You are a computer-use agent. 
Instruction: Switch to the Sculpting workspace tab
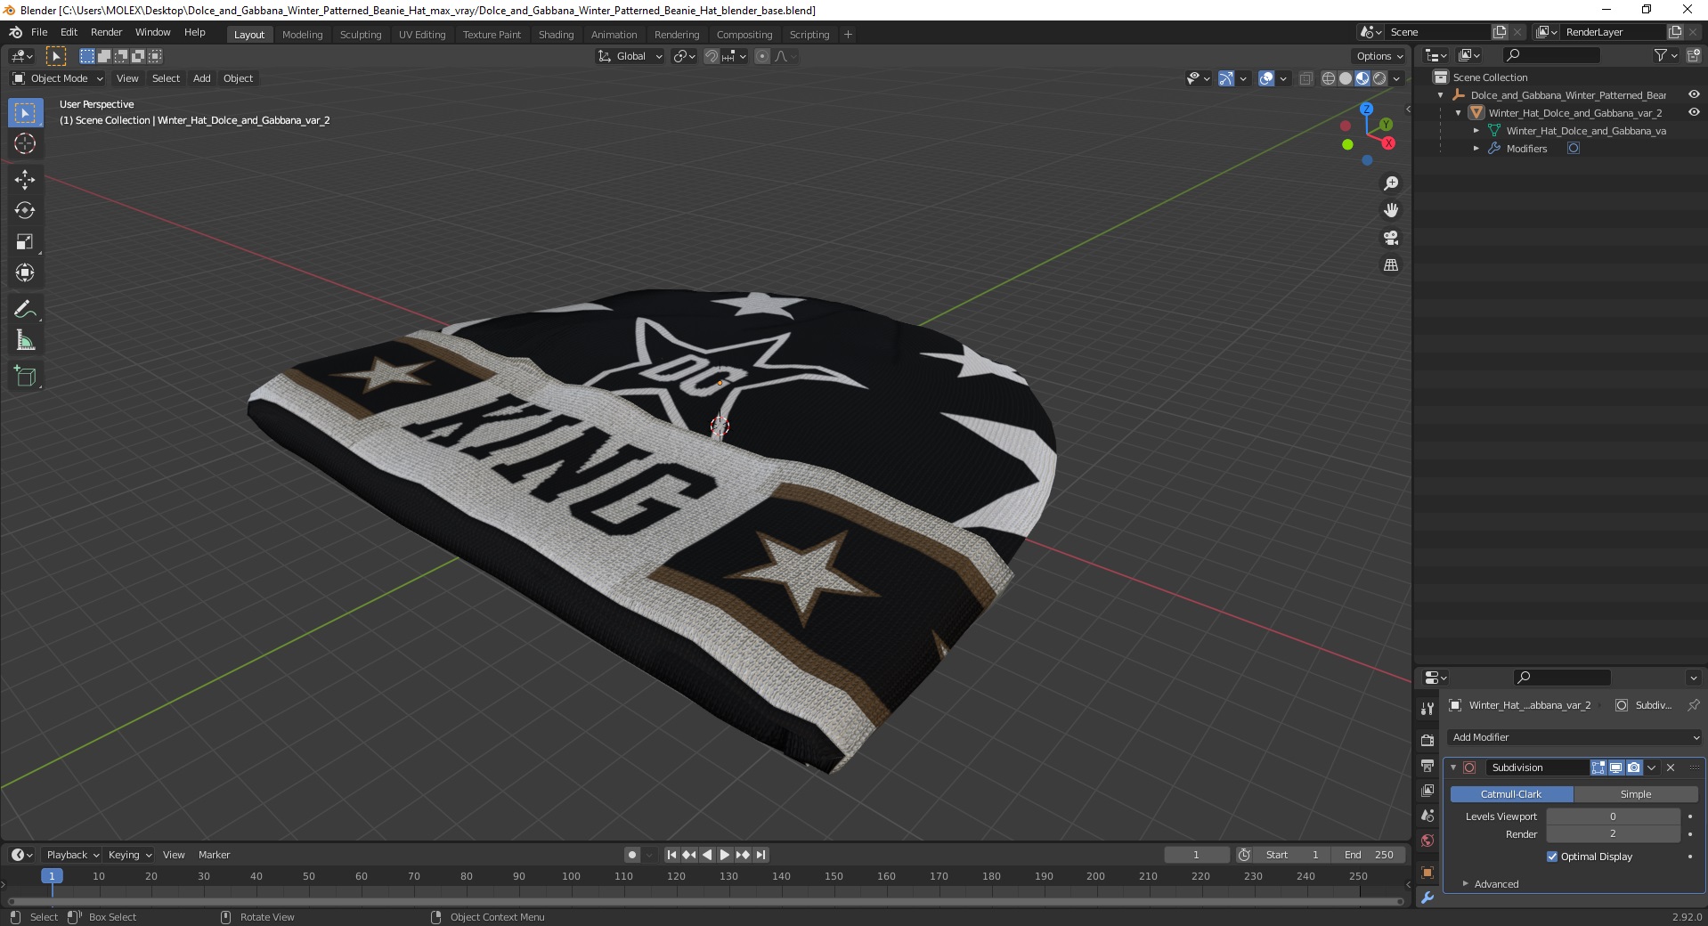[361, 35]
